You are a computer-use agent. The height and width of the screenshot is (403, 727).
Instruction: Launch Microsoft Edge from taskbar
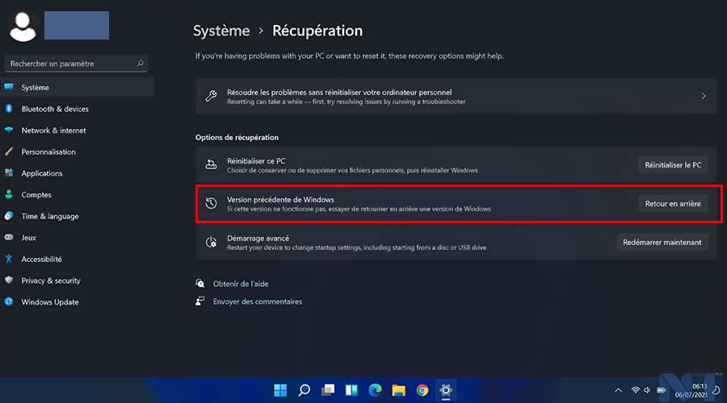[x=375, y=390]
